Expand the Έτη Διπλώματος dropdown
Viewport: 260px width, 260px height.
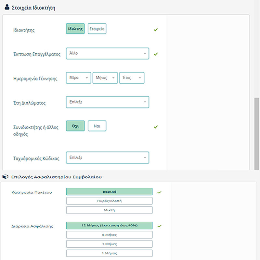pos(107,102)
